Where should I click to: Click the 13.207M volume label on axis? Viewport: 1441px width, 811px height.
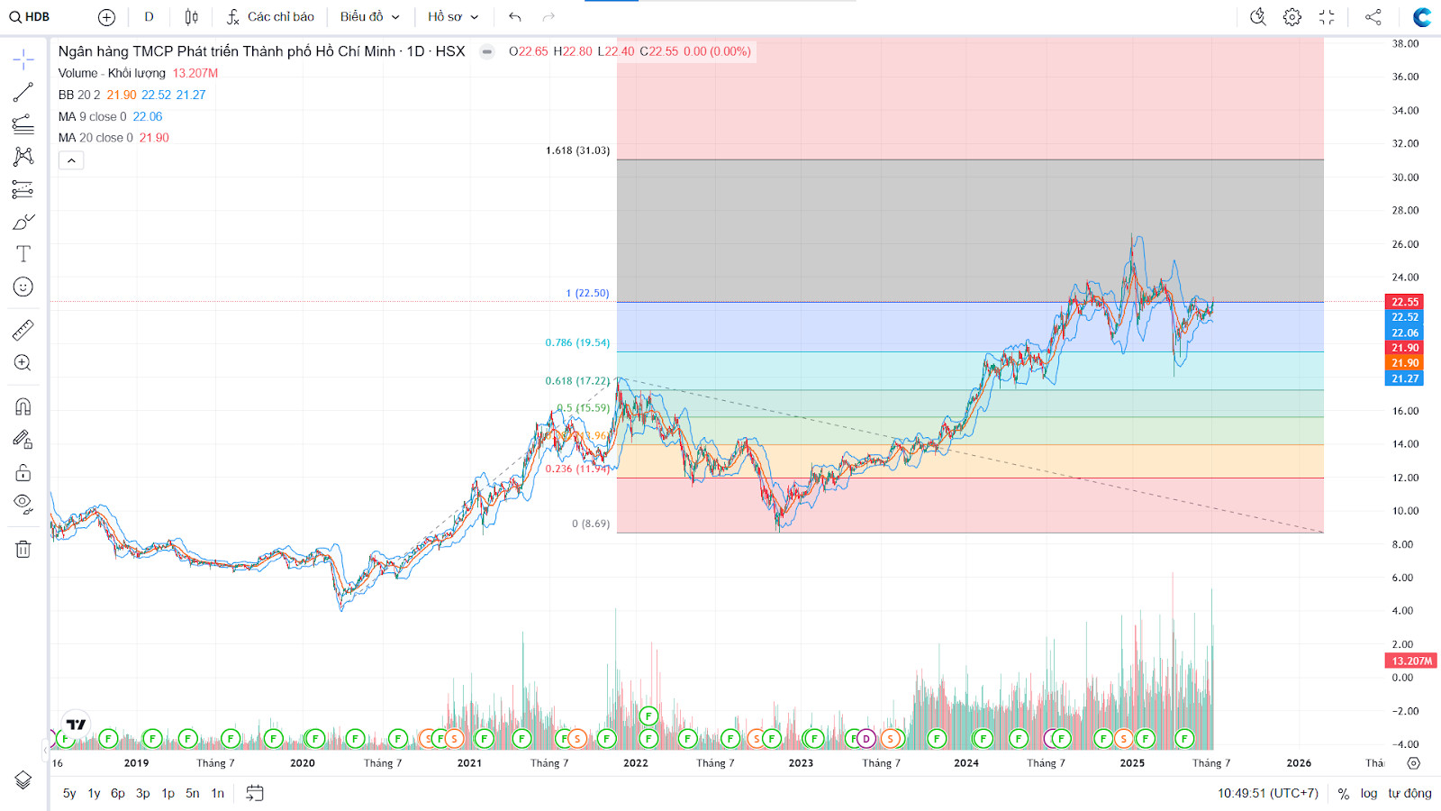coord(1411,661)
